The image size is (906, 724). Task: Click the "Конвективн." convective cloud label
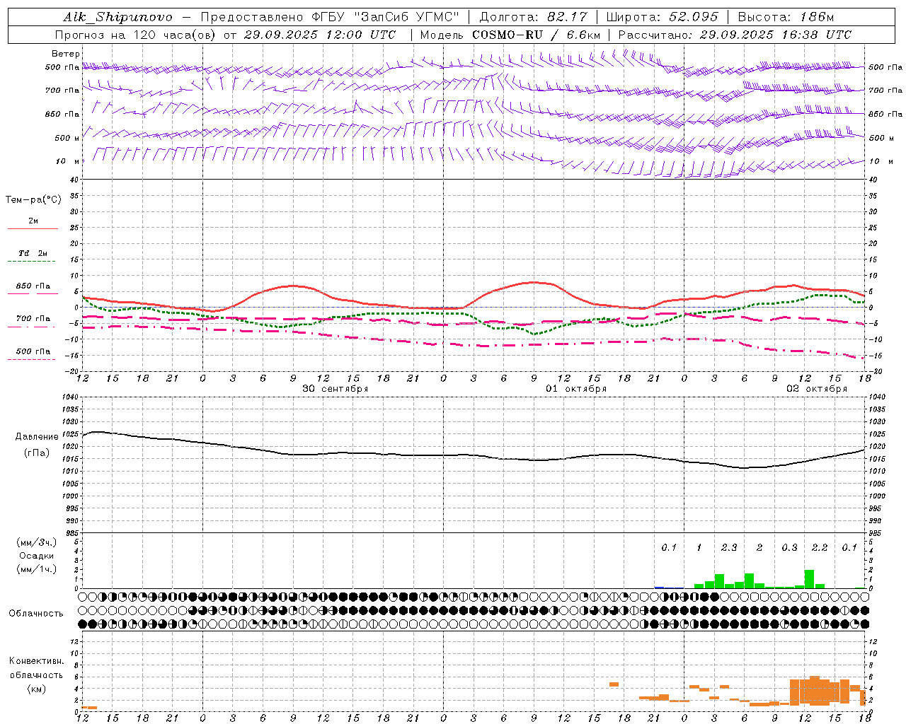coord(36,661)
